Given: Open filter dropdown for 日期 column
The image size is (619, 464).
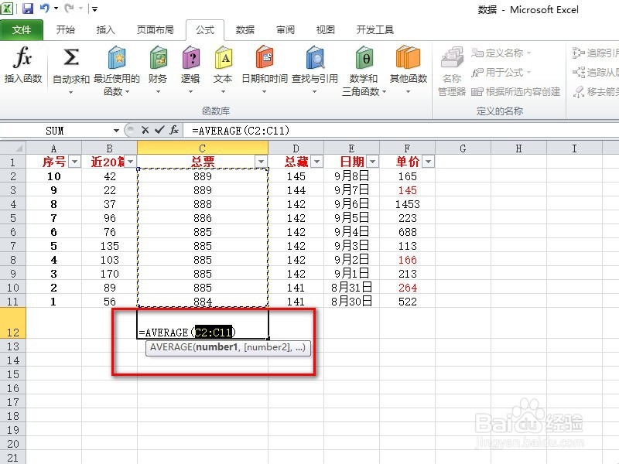Looking at the screenshot, I should [x=372, y=162].
